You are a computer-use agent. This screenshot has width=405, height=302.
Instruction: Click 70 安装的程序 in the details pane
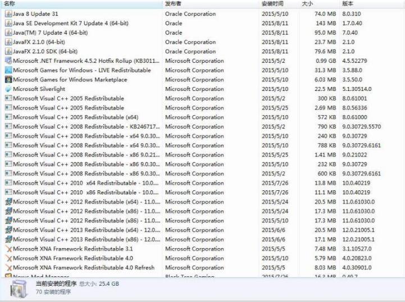click(53, 292)
